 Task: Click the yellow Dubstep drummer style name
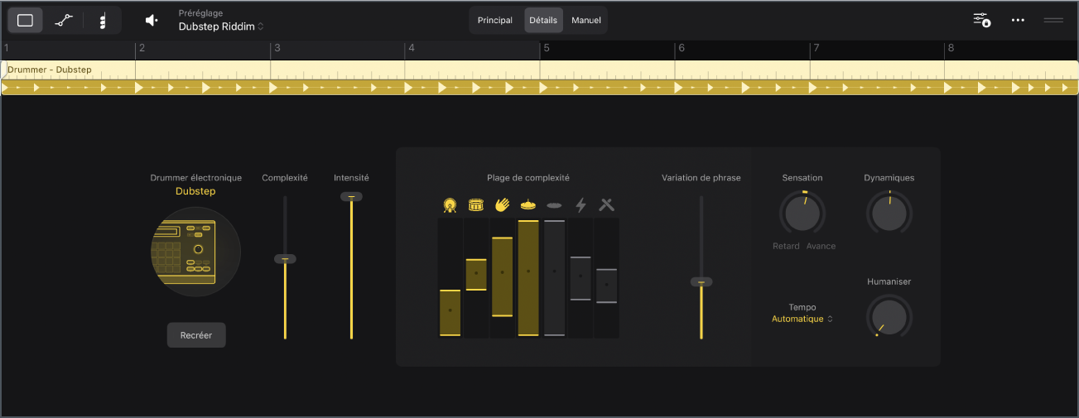pyautogui.click(x=195, y=191)
